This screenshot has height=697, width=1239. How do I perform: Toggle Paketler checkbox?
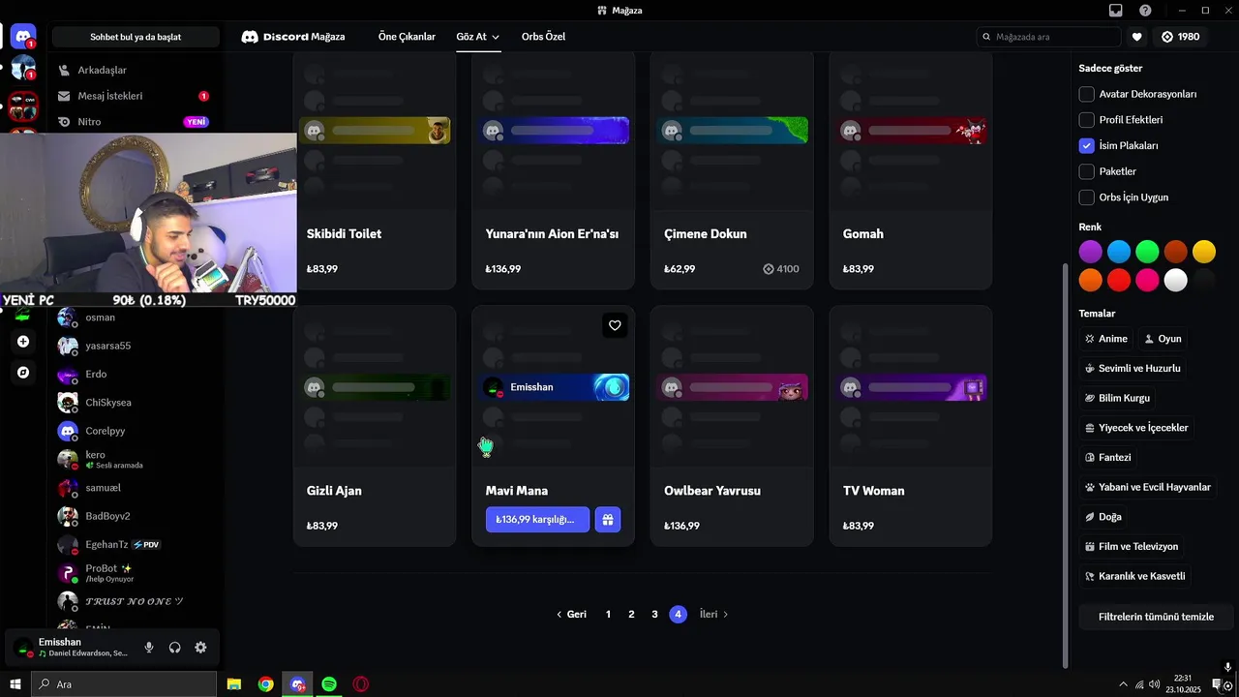click(1087, 171)
